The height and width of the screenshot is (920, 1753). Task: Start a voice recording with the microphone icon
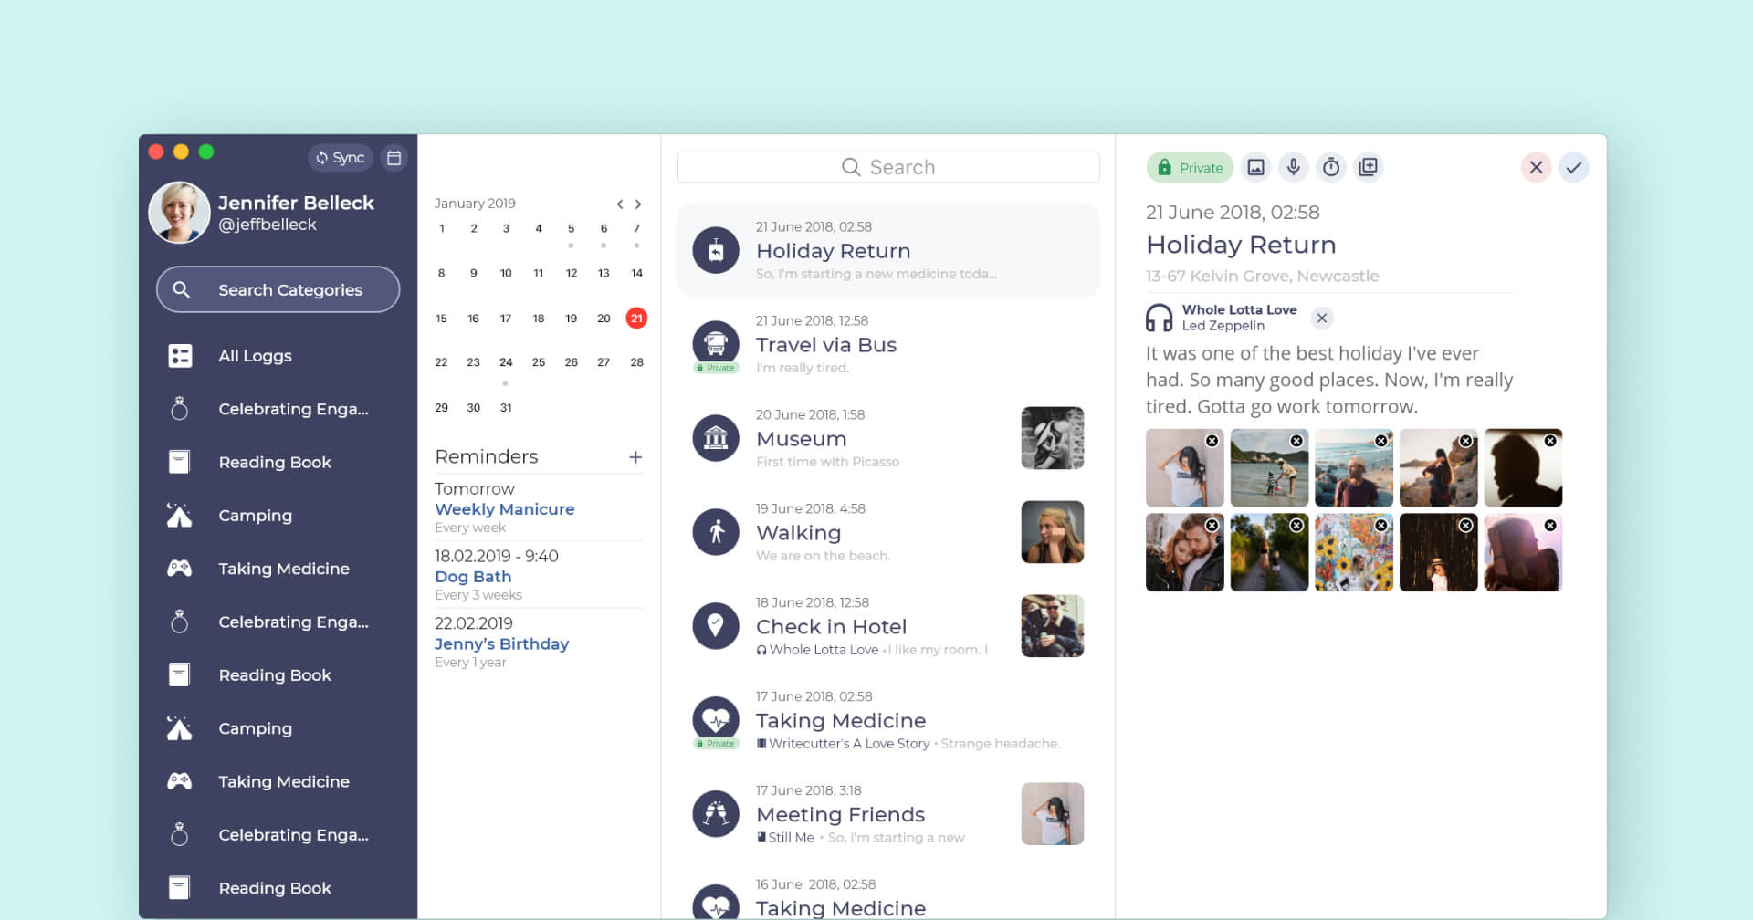tap(1294, 167)
